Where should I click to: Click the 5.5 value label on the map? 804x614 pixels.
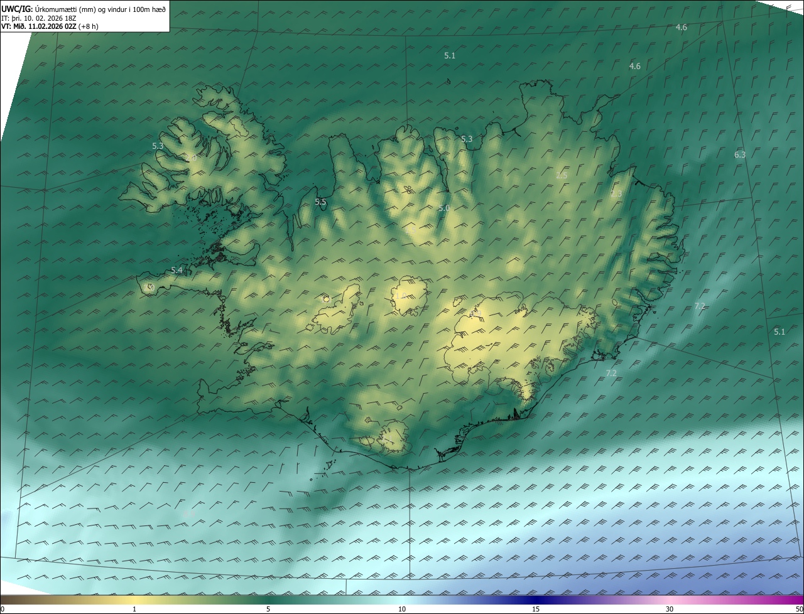pyautogui.click(x=320, y=202)
